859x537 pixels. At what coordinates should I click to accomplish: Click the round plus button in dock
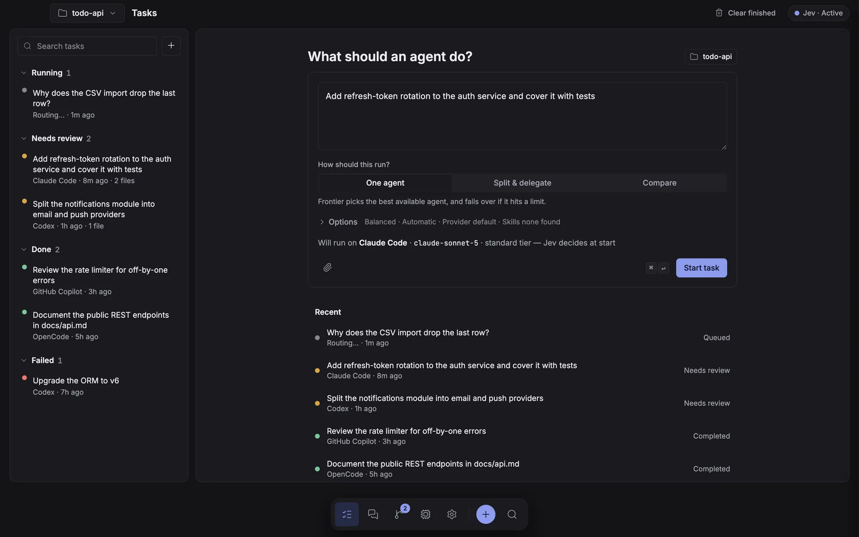pyautogui.click(x=486, y=514)
